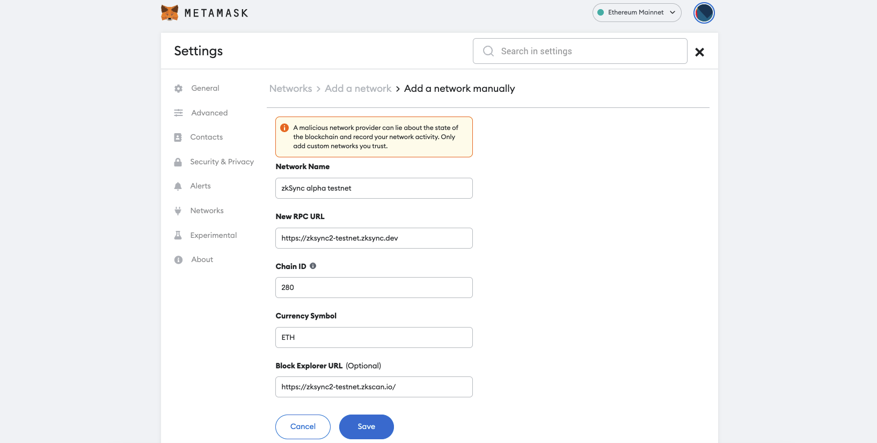The width and height of the screenshot is (877, 443).
Task: Go back to Add a network breadcrumb
Action: [358, 89]
